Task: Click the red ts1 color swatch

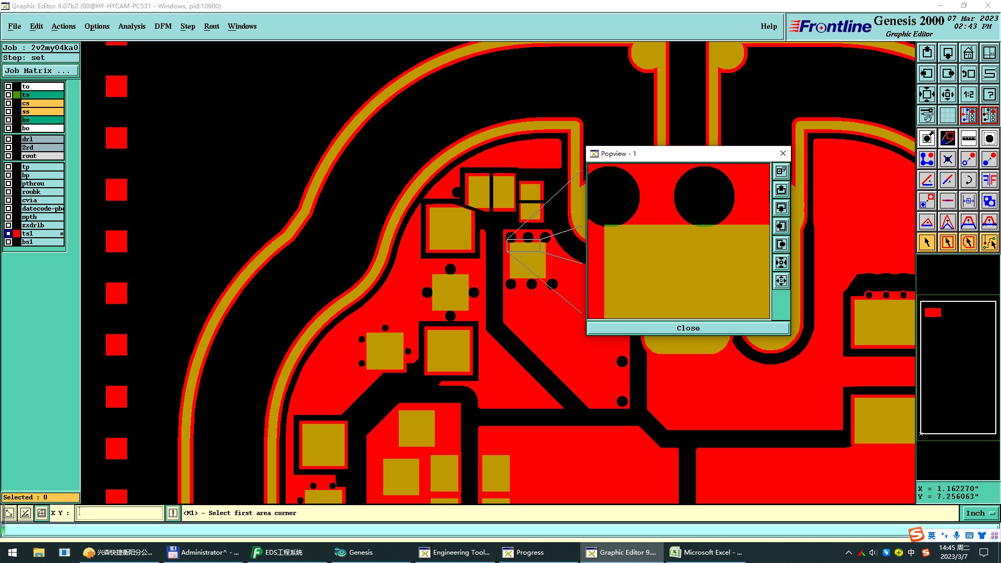Action: [x=17, y=234]
